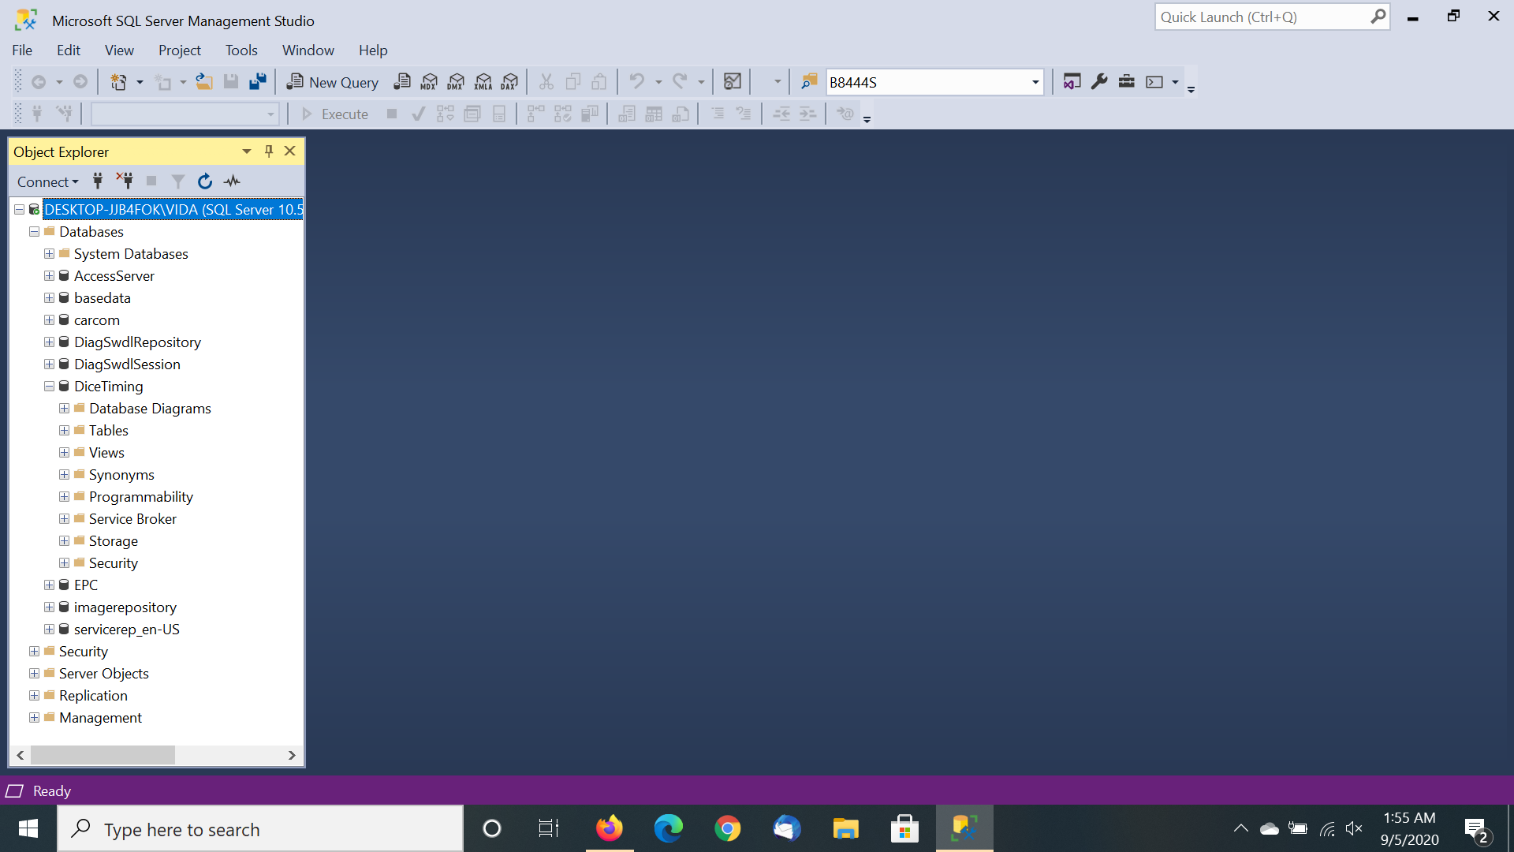Click the Disconnect icon in Object Explorer
The height and width of the screenshot is (852, 1514).
[125, 181]
